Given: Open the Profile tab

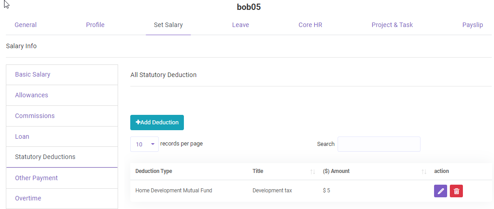Looking at the screenshot, I should point(95,25).
